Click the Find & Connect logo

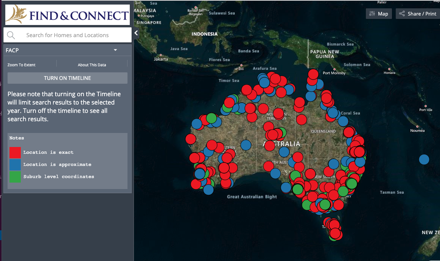pos(67,15)
